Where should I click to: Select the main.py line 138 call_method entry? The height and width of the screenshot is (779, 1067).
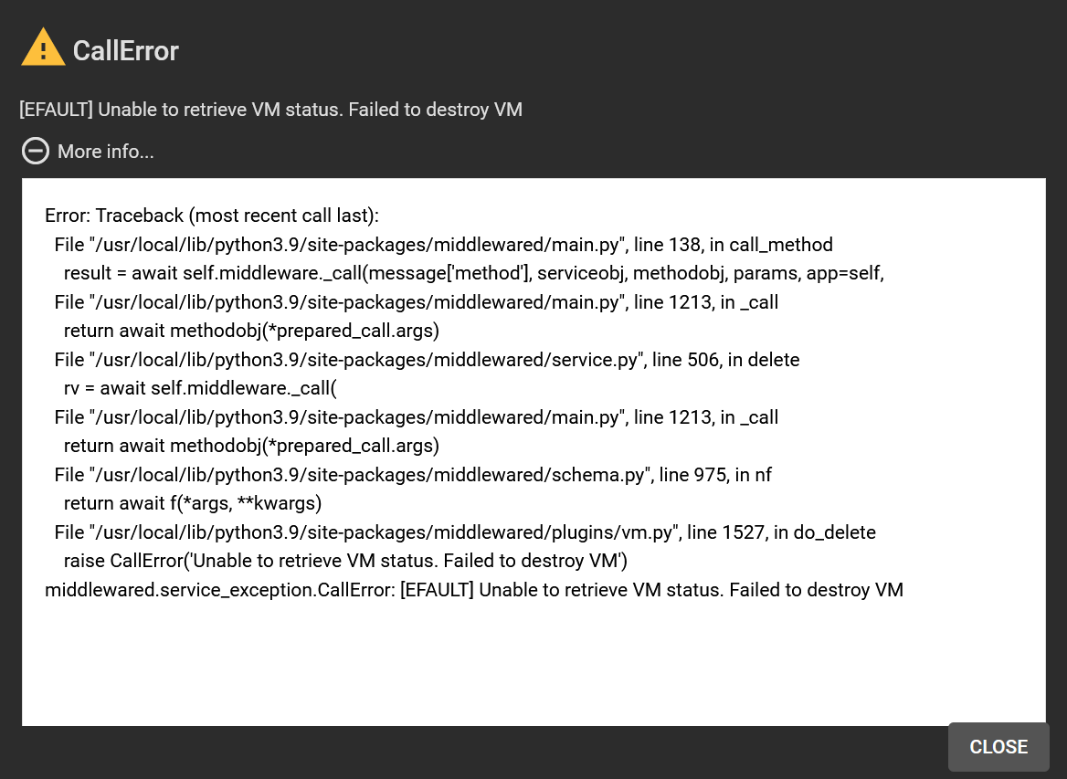(x=444, y=245)
